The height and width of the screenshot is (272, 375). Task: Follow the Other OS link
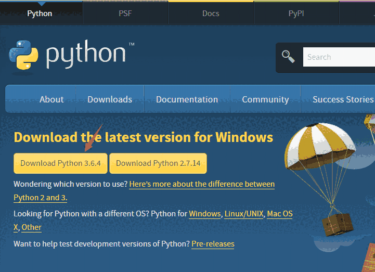pos(31,227)
